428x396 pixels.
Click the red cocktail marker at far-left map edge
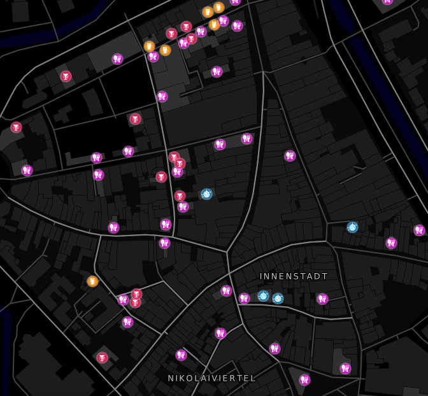point(16,127)
